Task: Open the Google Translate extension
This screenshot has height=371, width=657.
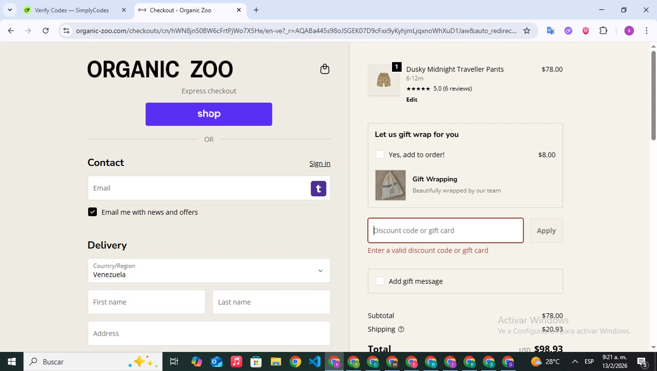Action: point(551,31)
